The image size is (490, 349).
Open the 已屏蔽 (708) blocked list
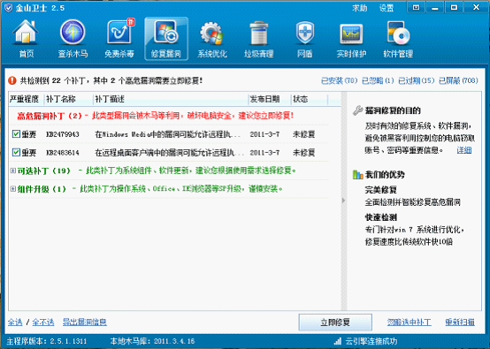coord(458,80)
